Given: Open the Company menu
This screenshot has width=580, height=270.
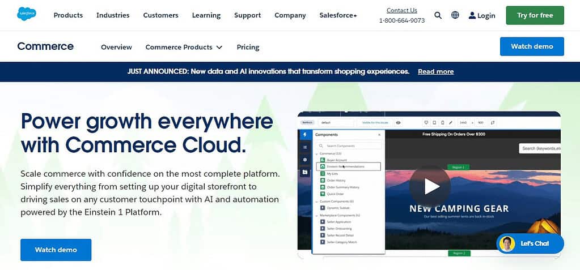Looking at the screenshot, I should pos(290,15).
